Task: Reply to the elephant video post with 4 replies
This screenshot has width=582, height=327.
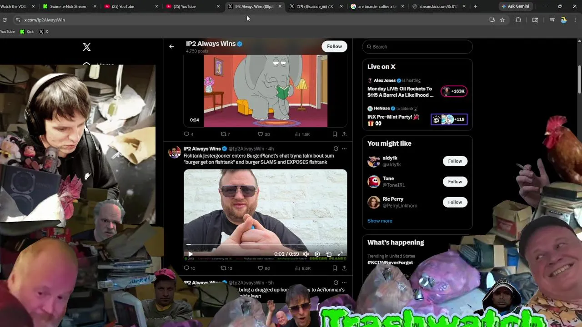Action: (x=188, y=134)
